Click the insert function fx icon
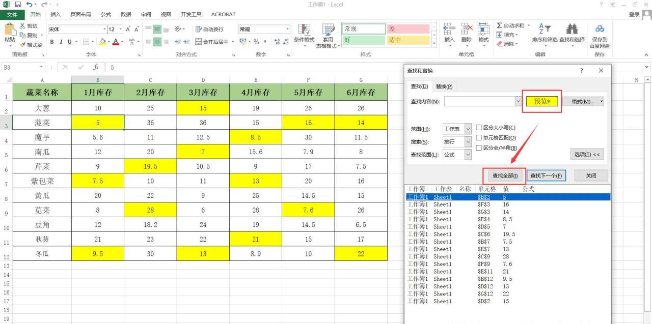 96,67
